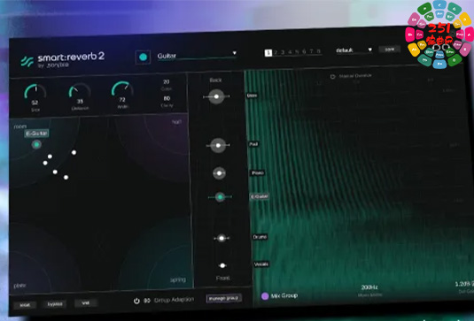
Task: Switch to state number 8
Action: pos(318,51)
